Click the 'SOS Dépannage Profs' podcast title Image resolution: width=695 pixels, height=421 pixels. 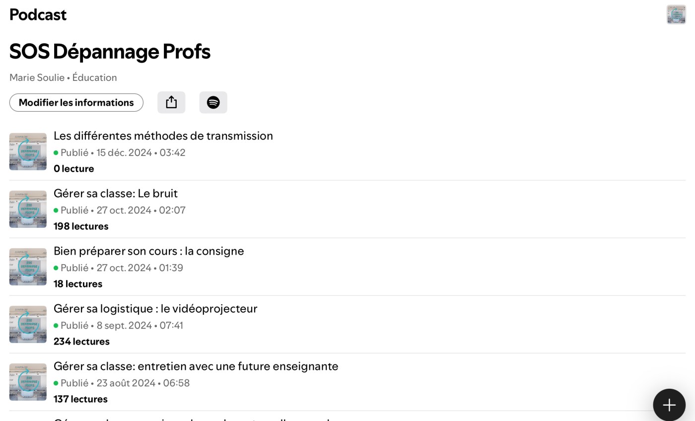click(110, 51)
